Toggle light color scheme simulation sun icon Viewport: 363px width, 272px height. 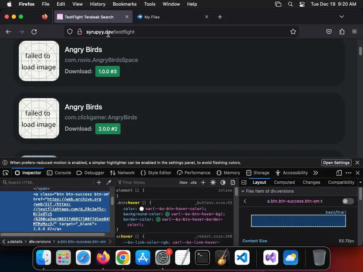213,182
